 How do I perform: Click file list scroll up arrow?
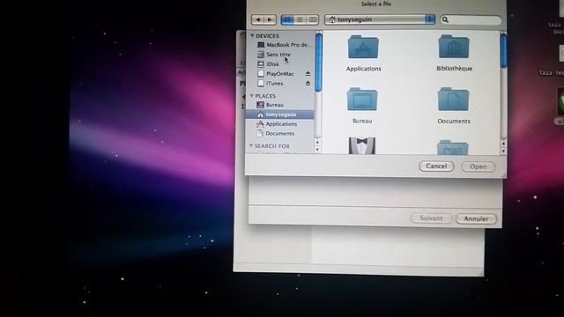click(x=503, y=144)
